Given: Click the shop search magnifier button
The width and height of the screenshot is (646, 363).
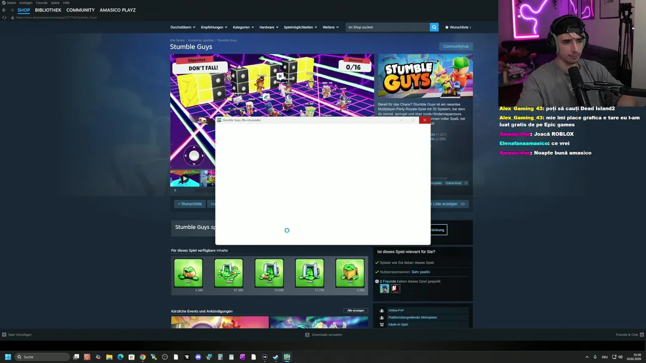Looking at the screenshot, I should tap(434, 27).
